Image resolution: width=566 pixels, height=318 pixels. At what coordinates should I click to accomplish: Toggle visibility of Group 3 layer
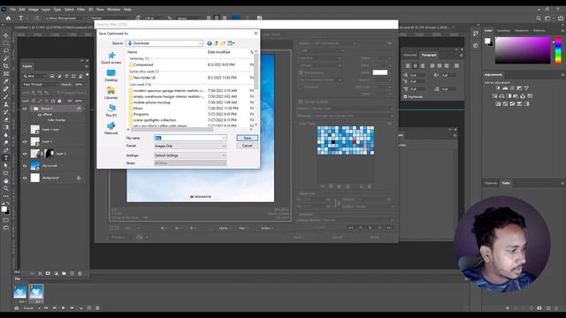click(25, 109)
